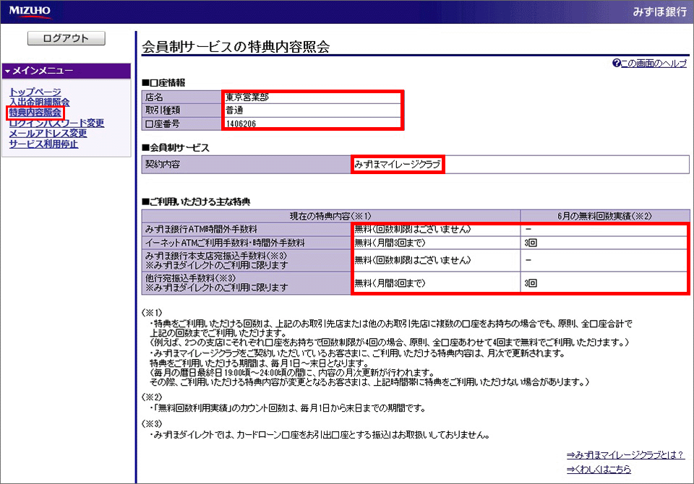Click 無料(月間3回まで) in イーネットATM row

[x=390, y=243]
